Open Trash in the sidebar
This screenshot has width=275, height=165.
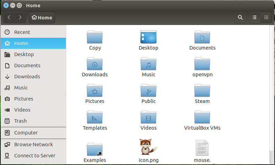33,121
